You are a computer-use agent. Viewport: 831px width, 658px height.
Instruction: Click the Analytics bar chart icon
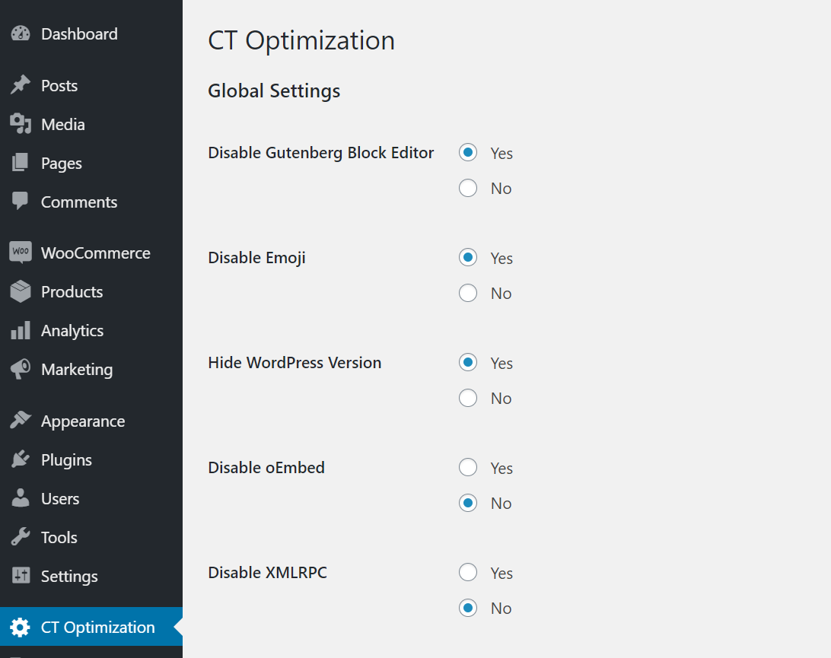pyautogui.click(x=21, y=330)
